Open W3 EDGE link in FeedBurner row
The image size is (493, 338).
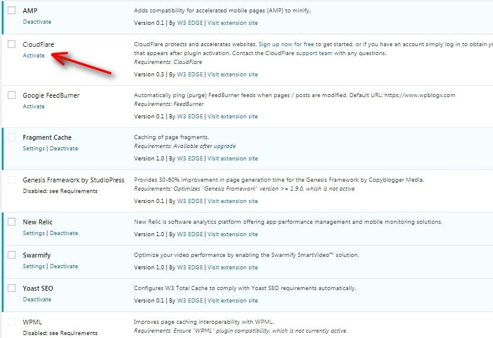click(x=190, y=117)
